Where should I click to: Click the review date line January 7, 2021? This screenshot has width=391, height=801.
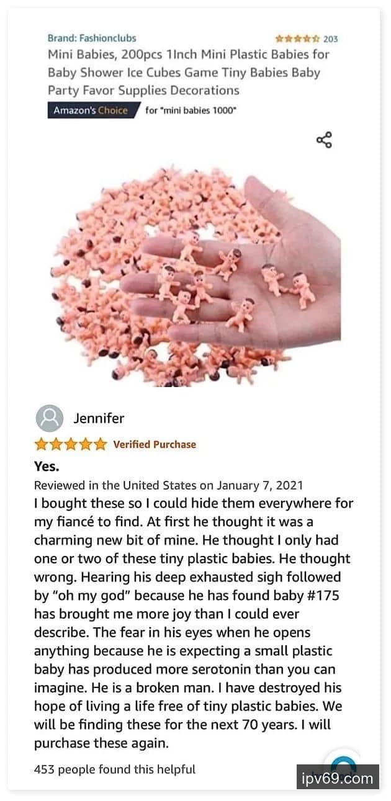(168, 485)
